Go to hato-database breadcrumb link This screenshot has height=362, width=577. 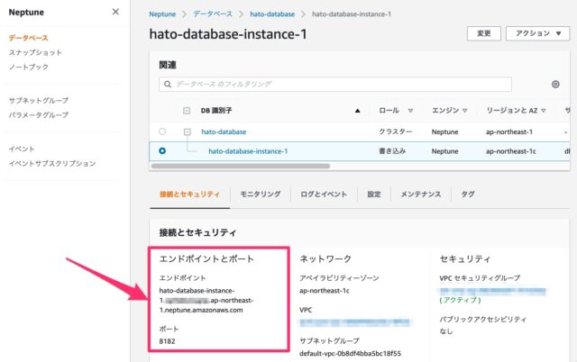pyautogui.click(x=272, y=14)
